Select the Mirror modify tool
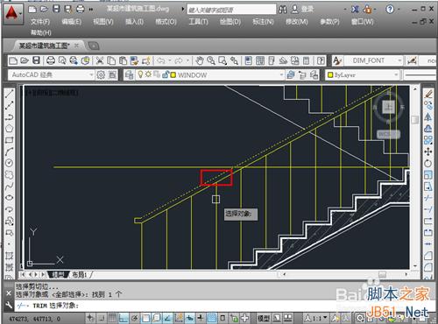Viewport: 438px width, 324px height. pyautogui.click(x=428, y=117)
